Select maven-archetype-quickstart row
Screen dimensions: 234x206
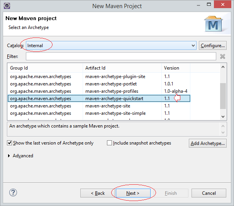point(99,99)
